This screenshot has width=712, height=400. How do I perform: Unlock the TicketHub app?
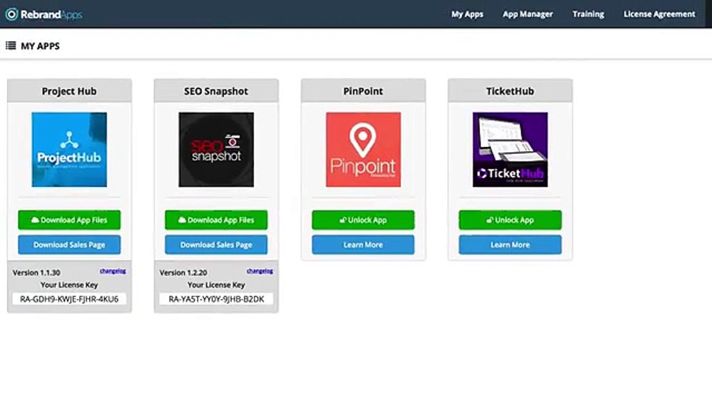pos(510,220)
